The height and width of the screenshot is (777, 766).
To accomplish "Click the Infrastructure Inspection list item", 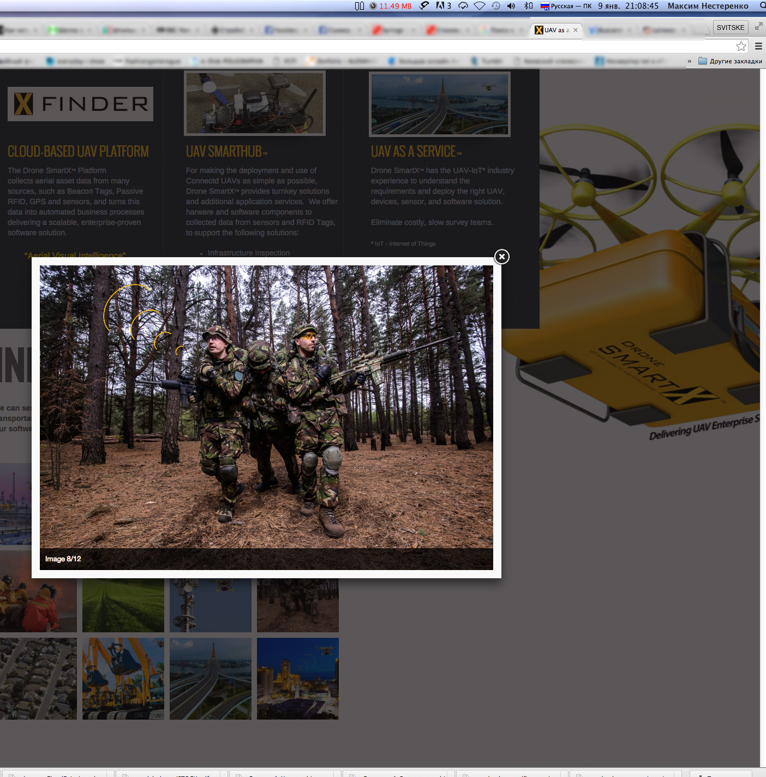I will tap(249, 253).
